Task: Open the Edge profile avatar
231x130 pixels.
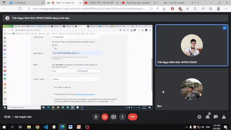Action: [x=218, y=9]
